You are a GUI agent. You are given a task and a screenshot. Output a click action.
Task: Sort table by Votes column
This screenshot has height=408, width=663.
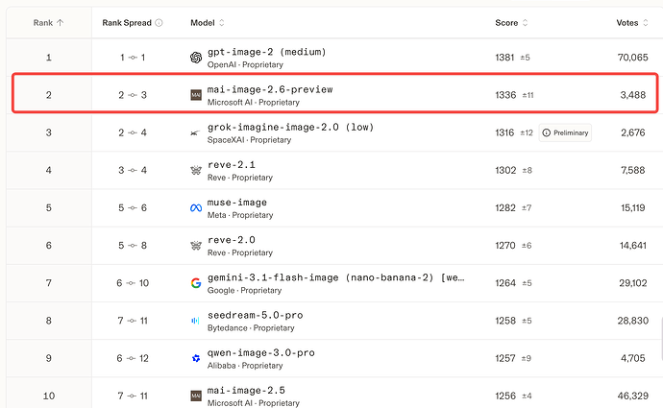[632, 23]
